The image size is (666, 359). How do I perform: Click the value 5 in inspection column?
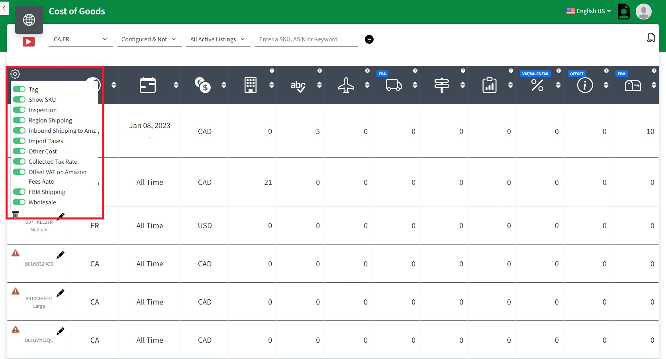pyautogui.click(x=318, y=132)
